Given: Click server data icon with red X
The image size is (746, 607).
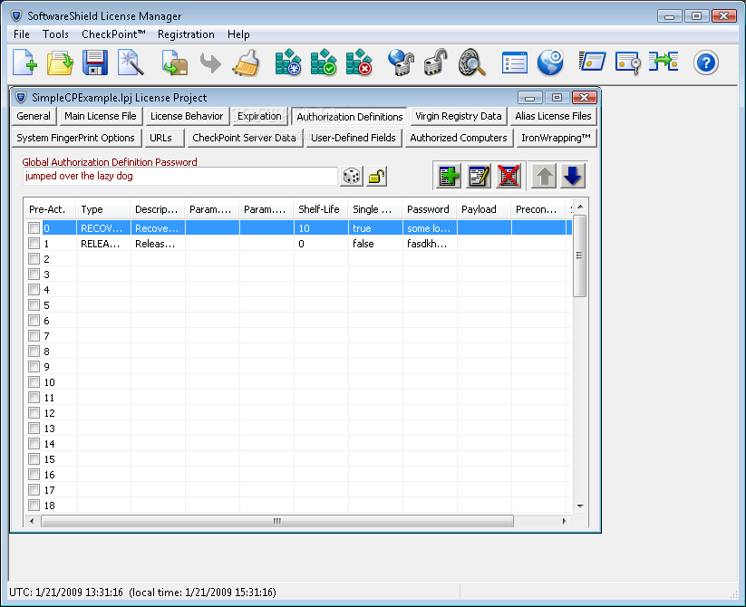Looking at the screenshot, I should (359, 63).
